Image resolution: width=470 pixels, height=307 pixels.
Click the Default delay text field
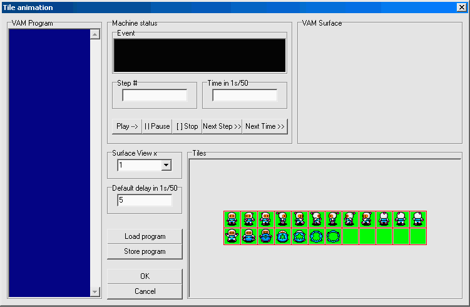click(x=145, y=200)
